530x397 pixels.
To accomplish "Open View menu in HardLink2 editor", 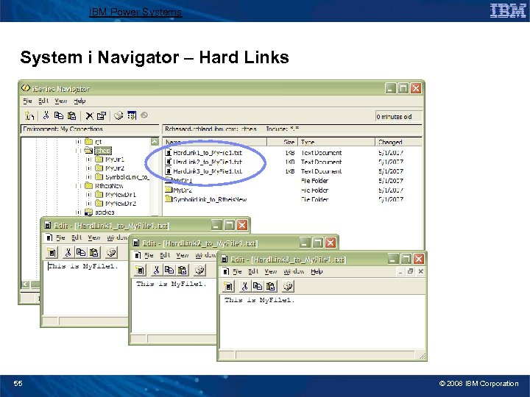I will [183, 255].
